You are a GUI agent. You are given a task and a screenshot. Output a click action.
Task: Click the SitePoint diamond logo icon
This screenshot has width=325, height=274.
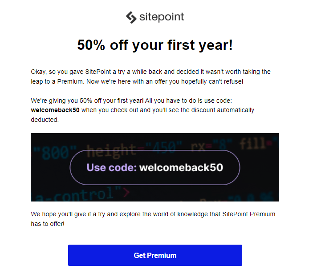tap(131, 17)
